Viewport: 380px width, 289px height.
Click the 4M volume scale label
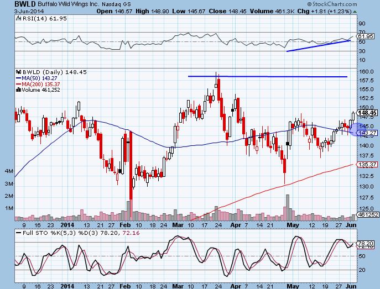[x=9, y=171]
